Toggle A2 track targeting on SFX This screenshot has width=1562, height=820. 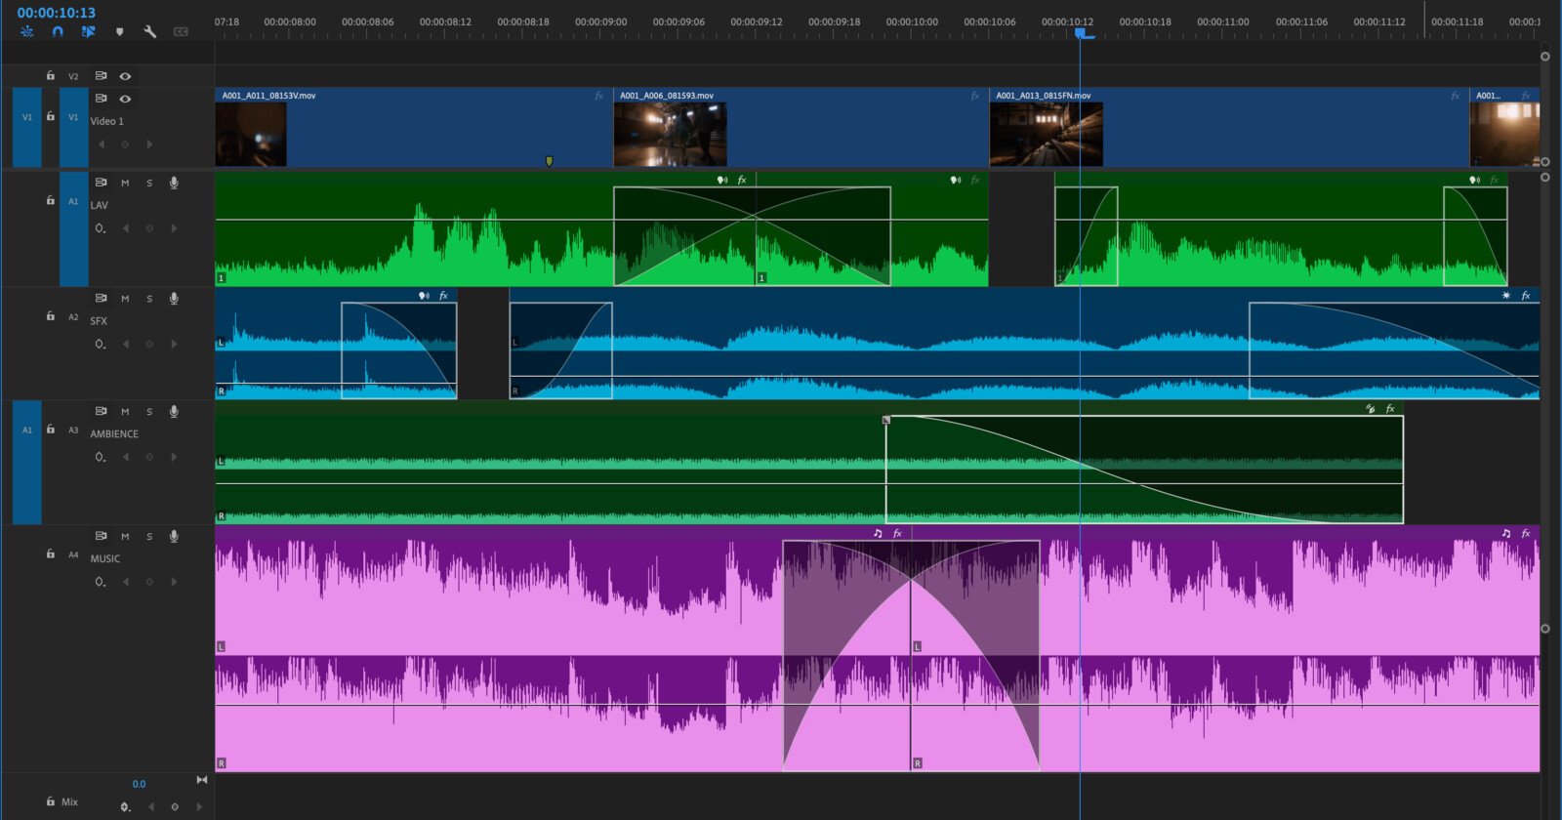73,316
